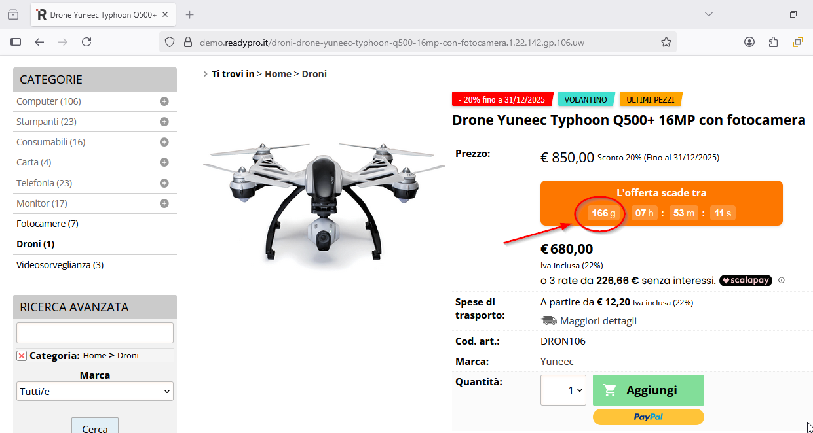Click the site shield security icon
Viewport: 813px width, 433px height.
(170, 42)
